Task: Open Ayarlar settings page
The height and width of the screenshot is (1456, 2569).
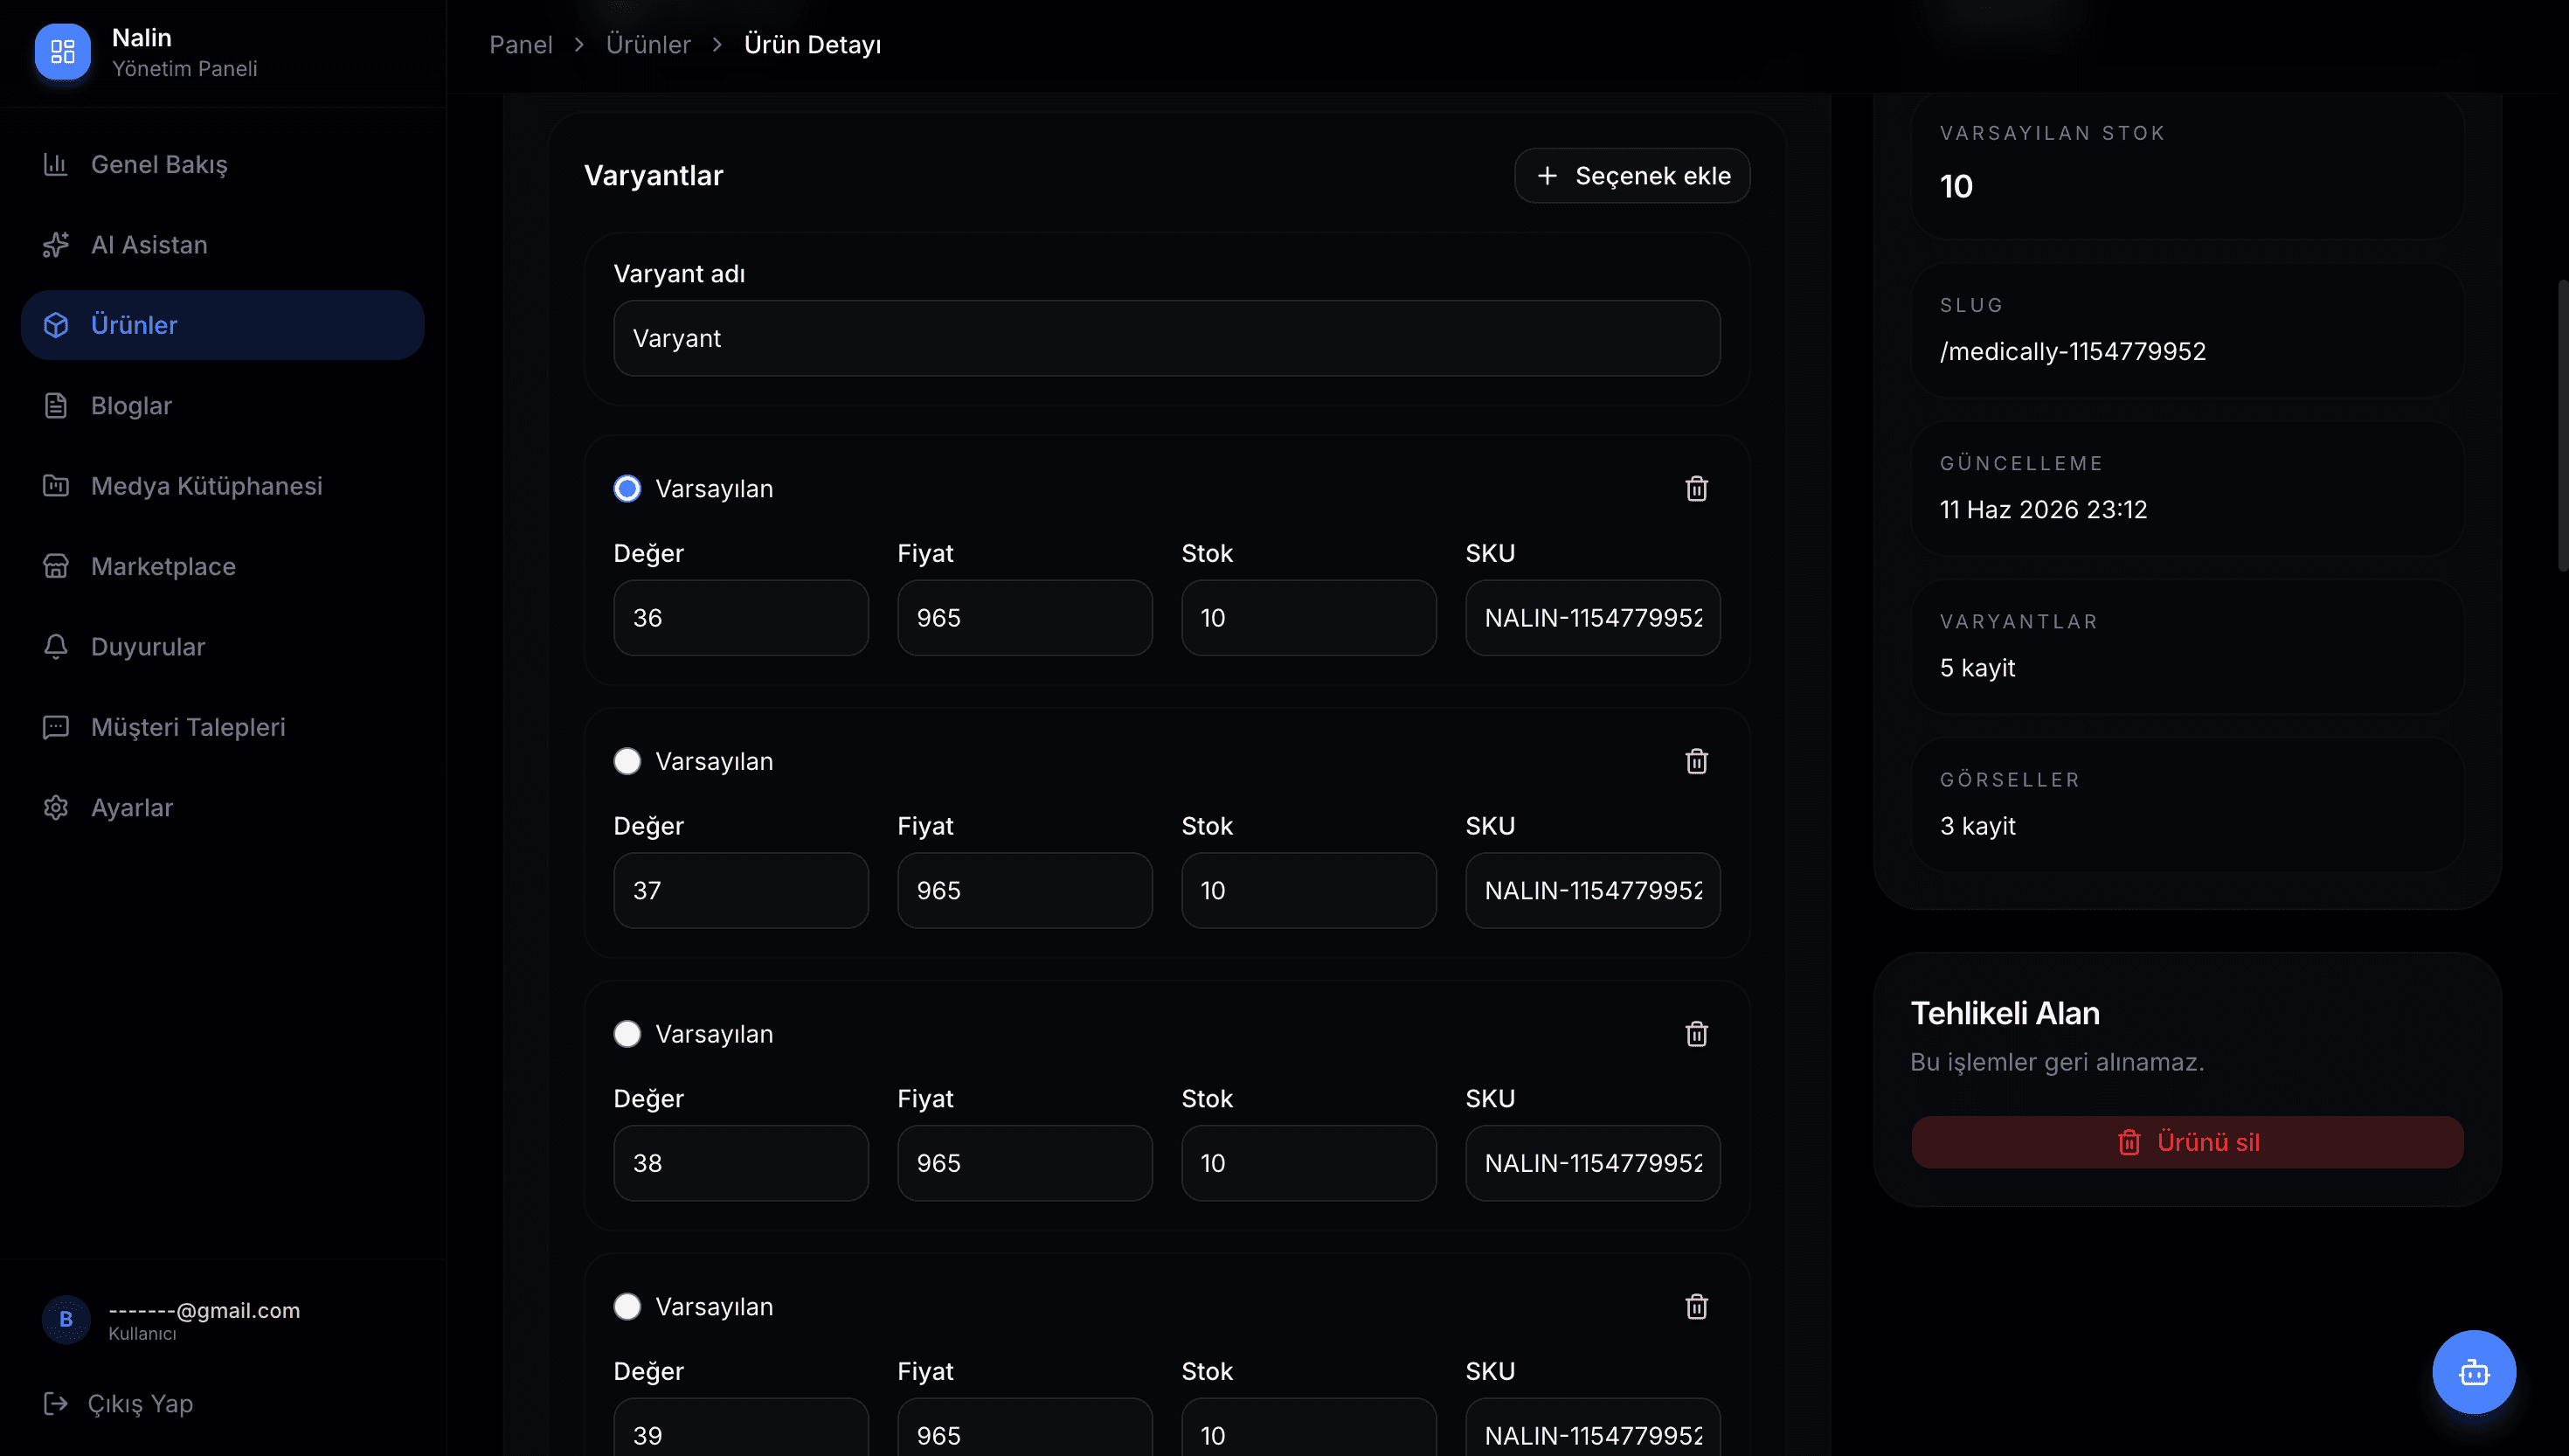Action: tap(222, 807)
